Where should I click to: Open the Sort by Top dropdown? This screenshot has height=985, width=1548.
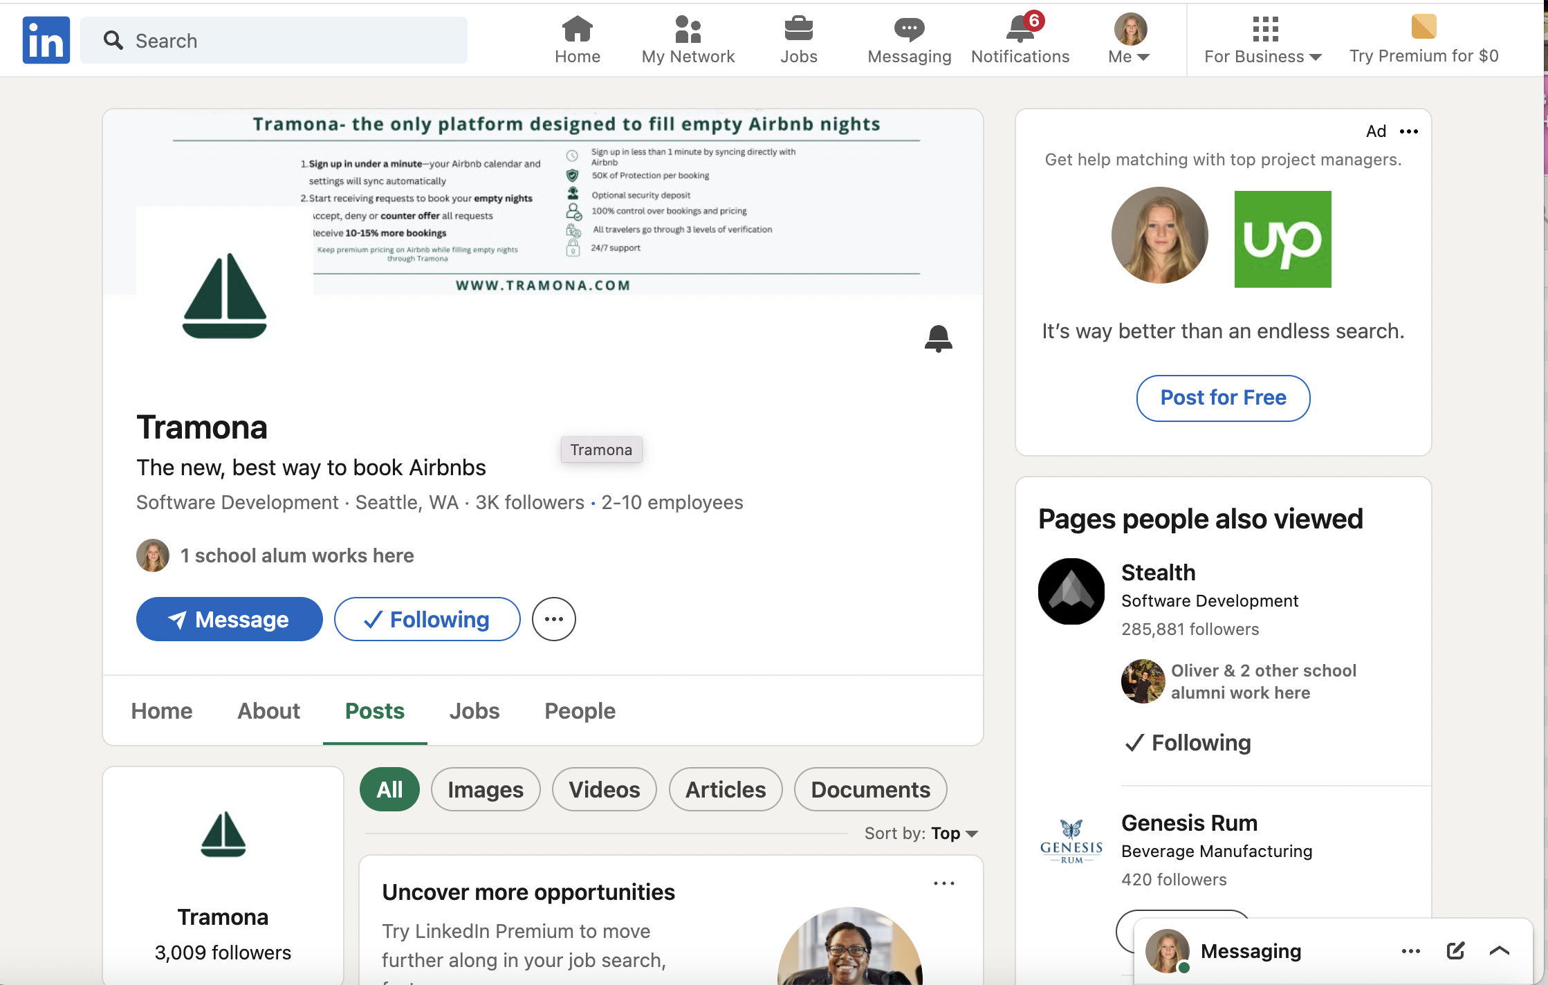pyautogui.click(x=921, y=834)
